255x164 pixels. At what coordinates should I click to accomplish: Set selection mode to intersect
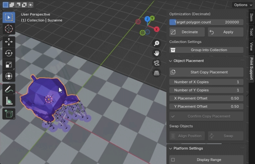[x=30, y=5]
